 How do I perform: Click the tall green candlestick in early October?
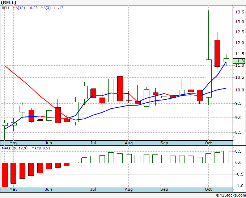pyautogui.click(x=209, y=78)
